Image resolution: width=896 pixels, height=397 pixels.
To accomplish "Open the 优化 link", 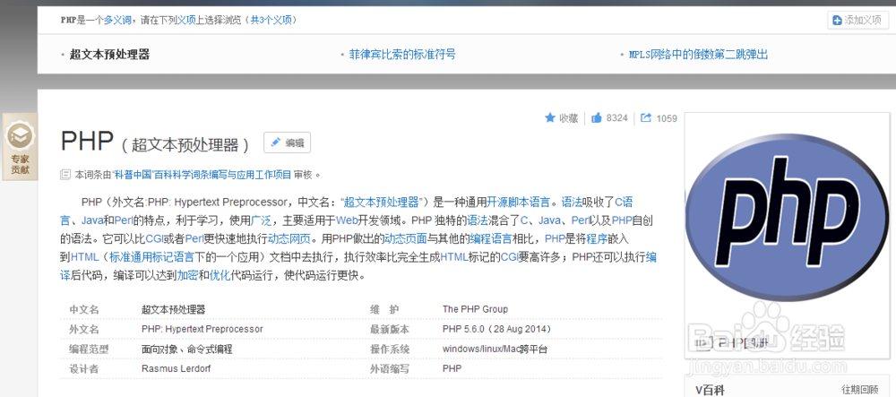I will [x=220, y=276].
